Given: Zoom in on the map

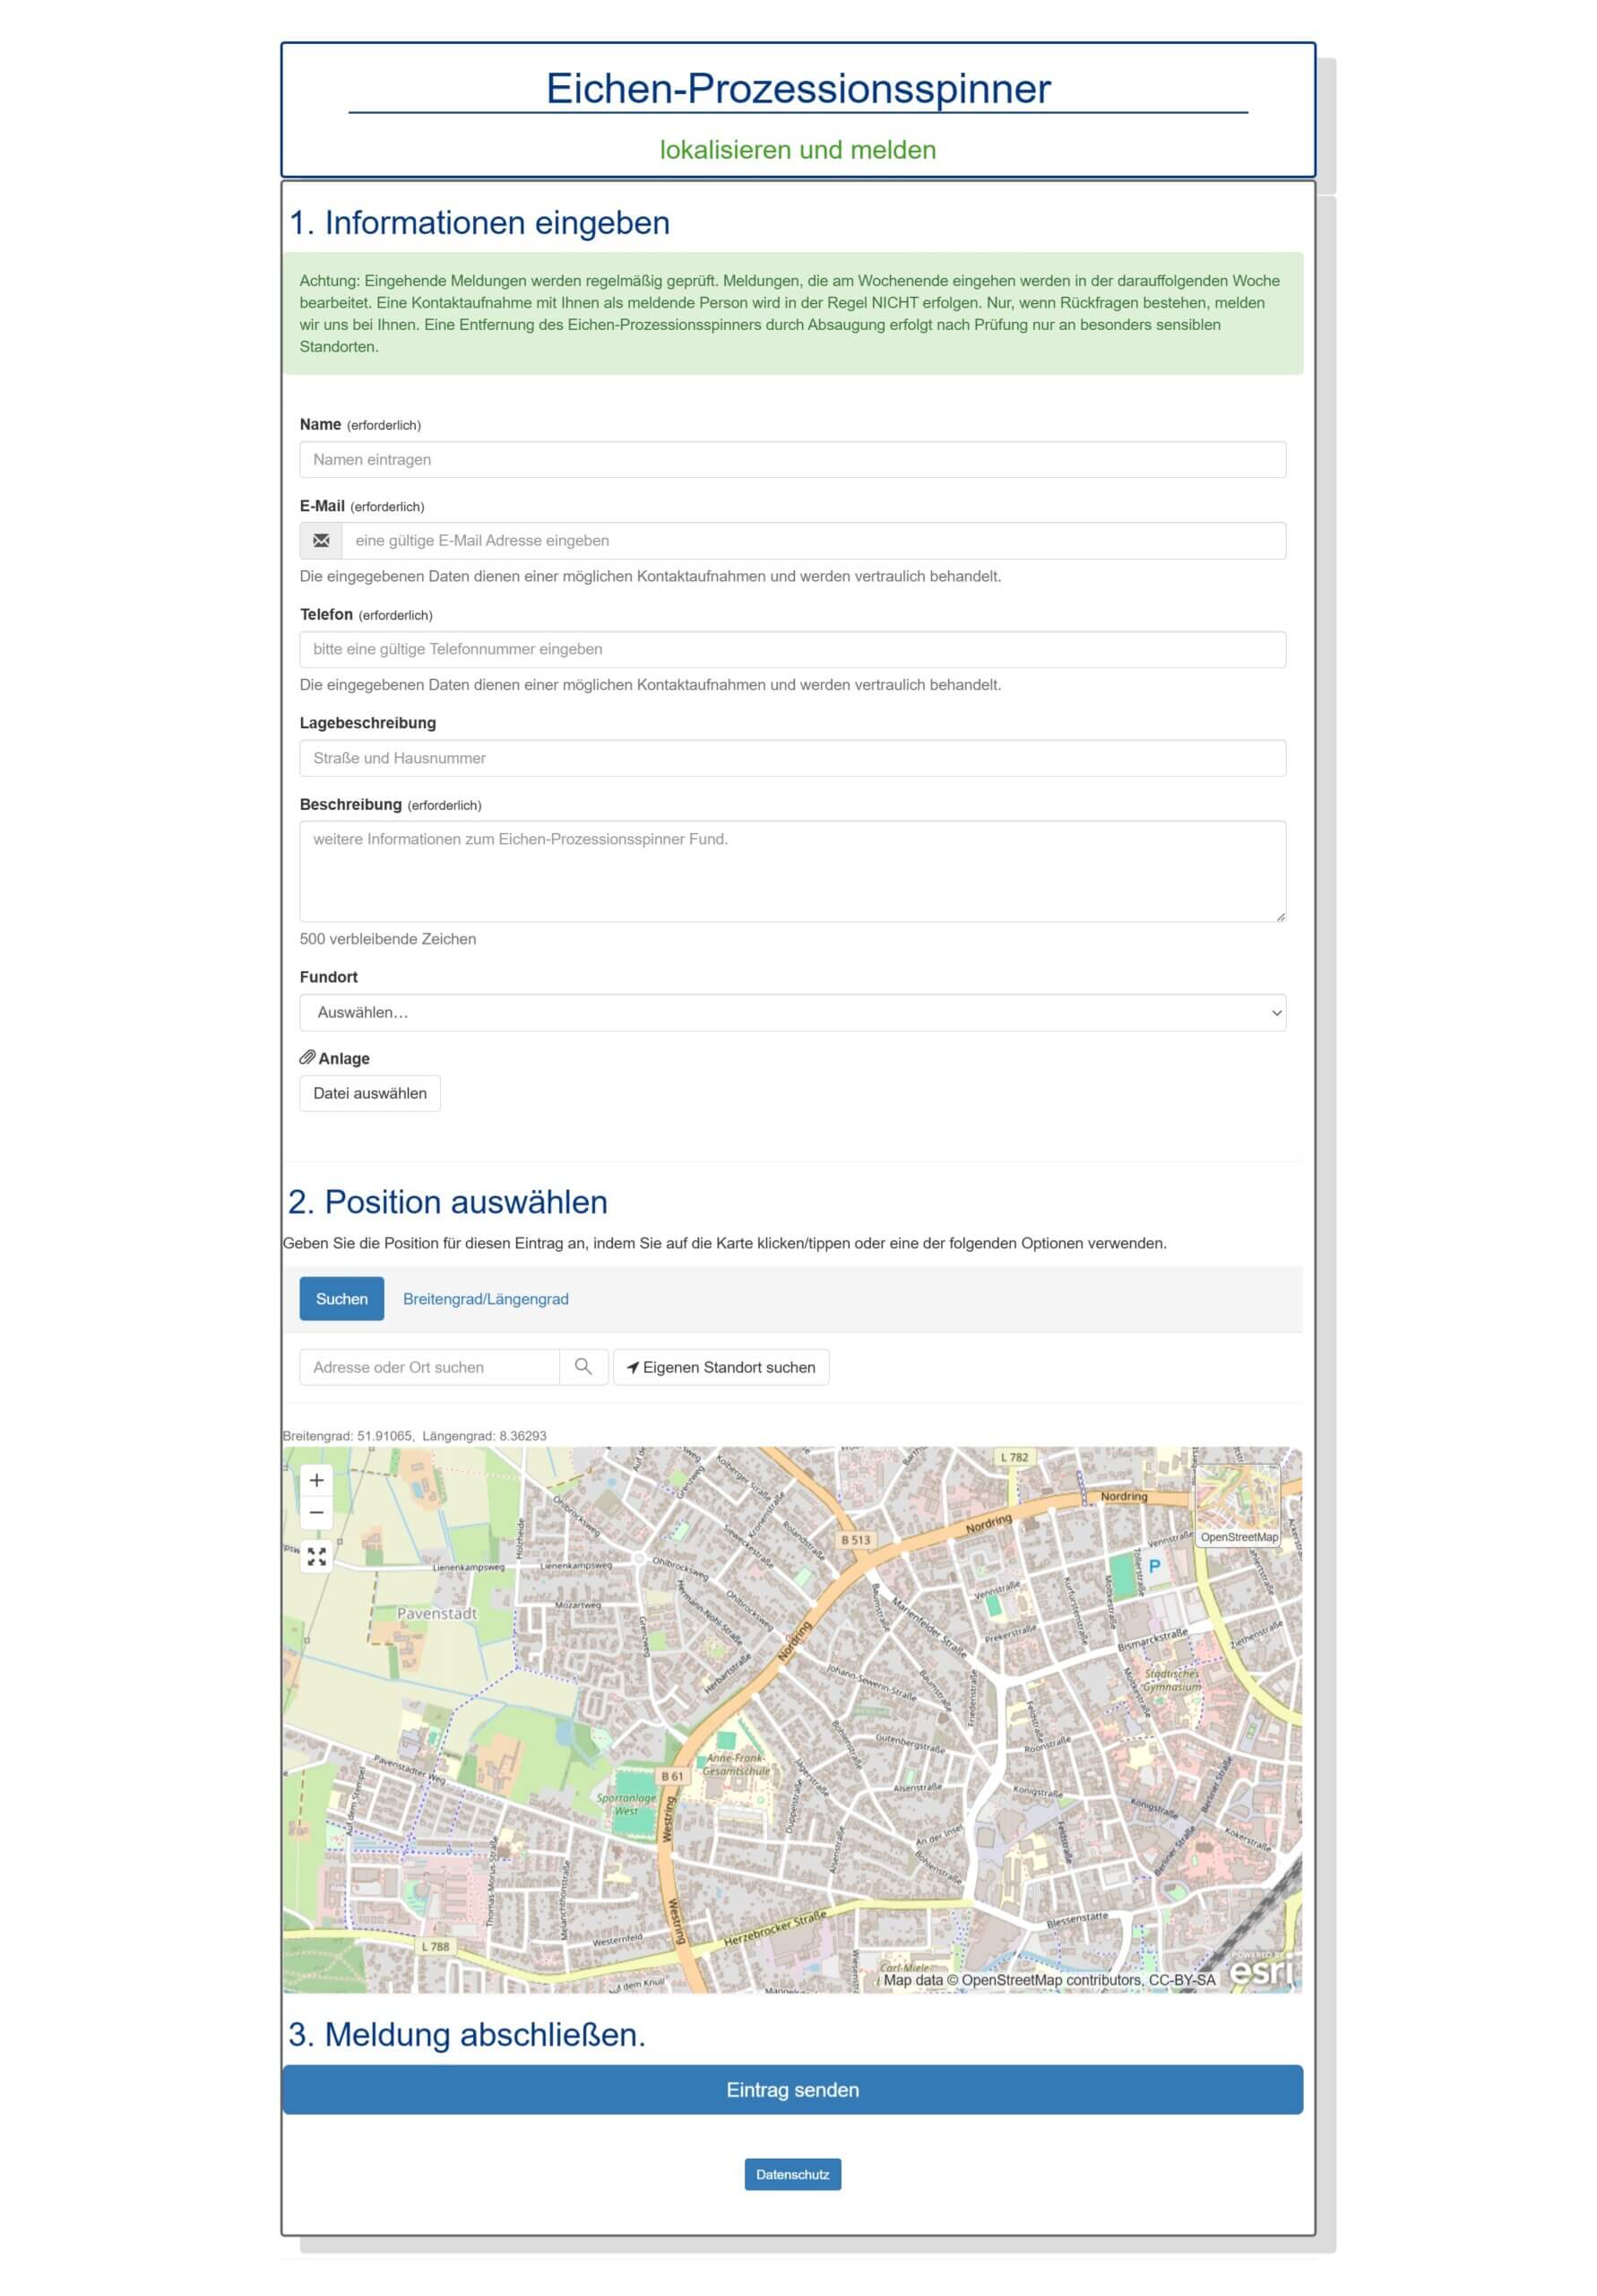Looking at the screenshot, I should (x=315, y=1480).
